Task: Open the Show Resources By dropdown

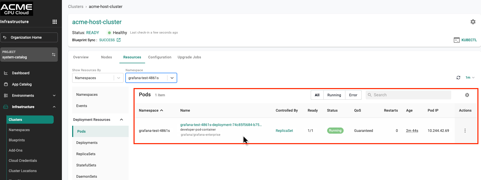Action: 98,78
